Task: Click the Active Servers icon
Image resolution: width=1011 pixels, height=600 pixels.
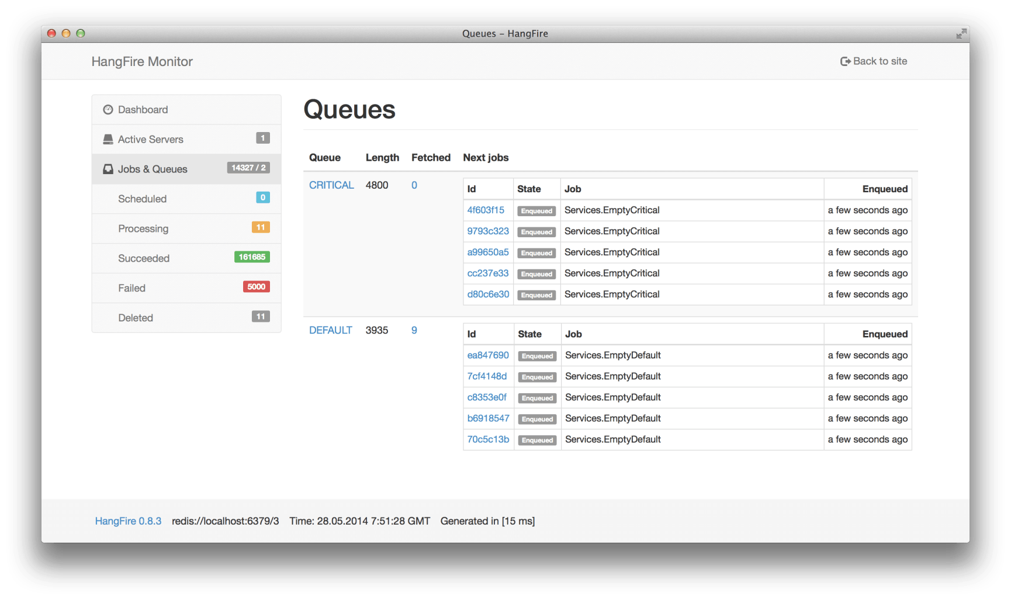Action: point(108,140)
